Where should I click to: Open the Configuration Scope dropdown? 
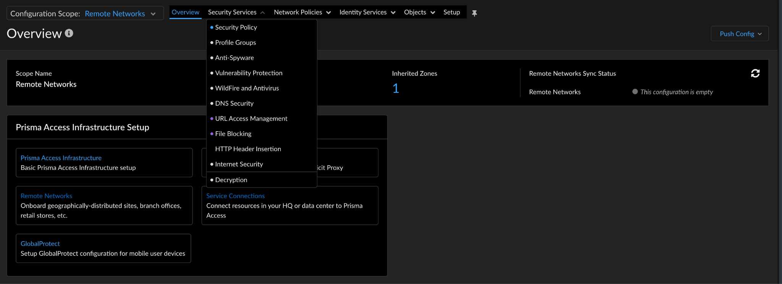[x=85, y=13]
